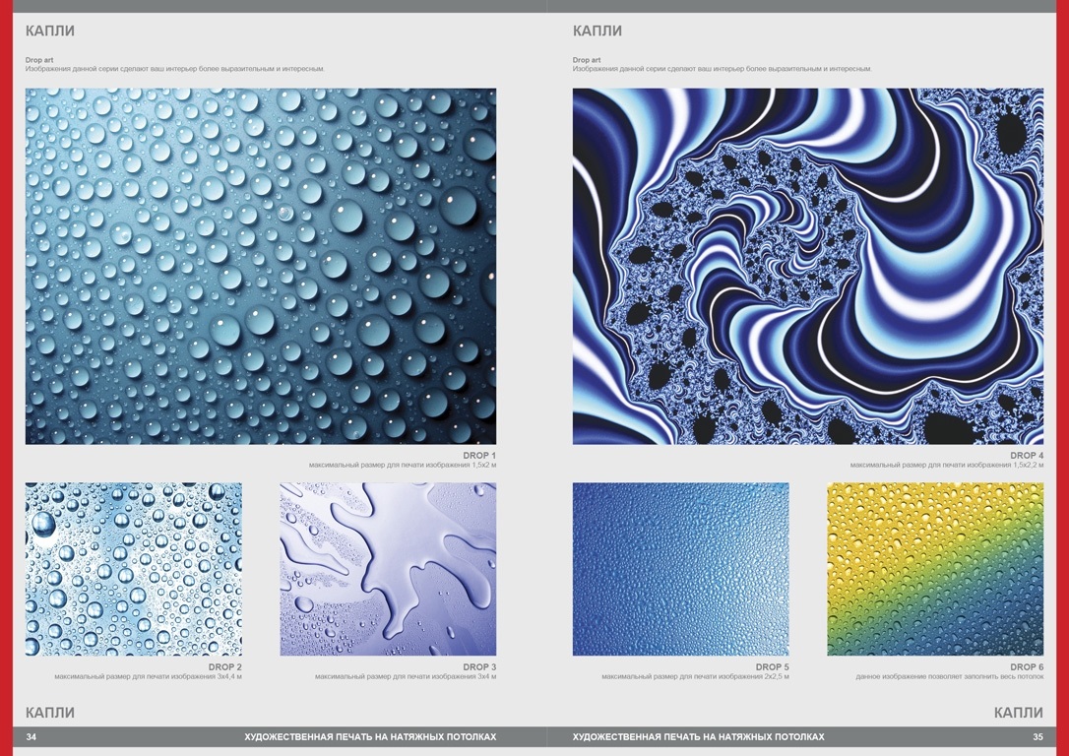Select the blue fractal swirl DROP 4 image

click(x=808, y=266)
